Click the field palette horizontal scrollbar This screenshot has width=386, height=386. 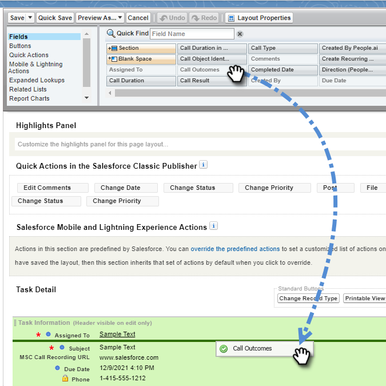(250, 93)
